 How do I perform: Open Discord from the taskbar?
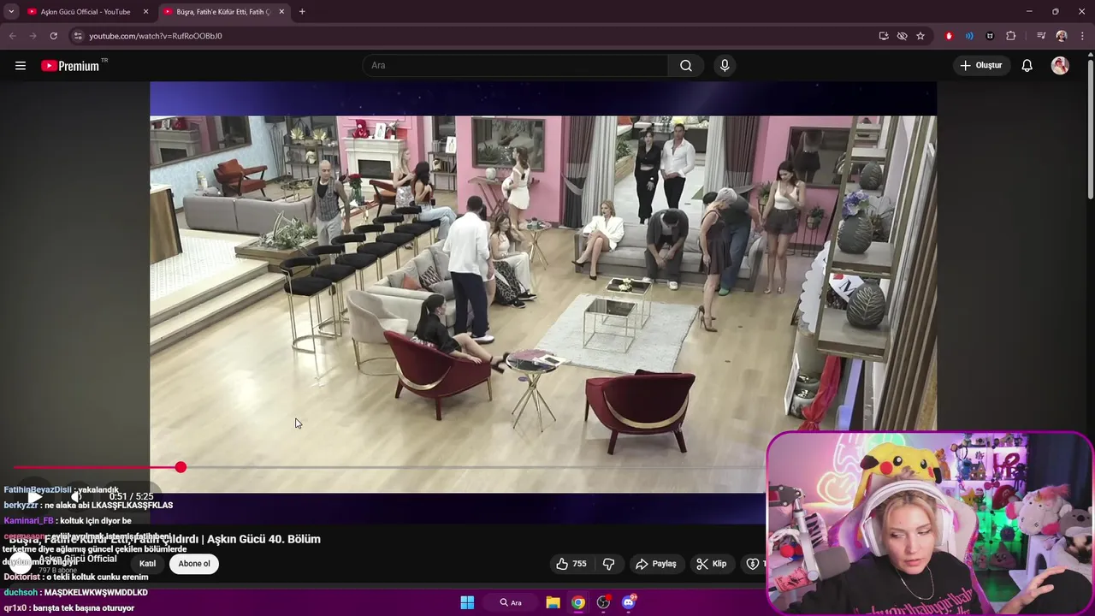629,602
